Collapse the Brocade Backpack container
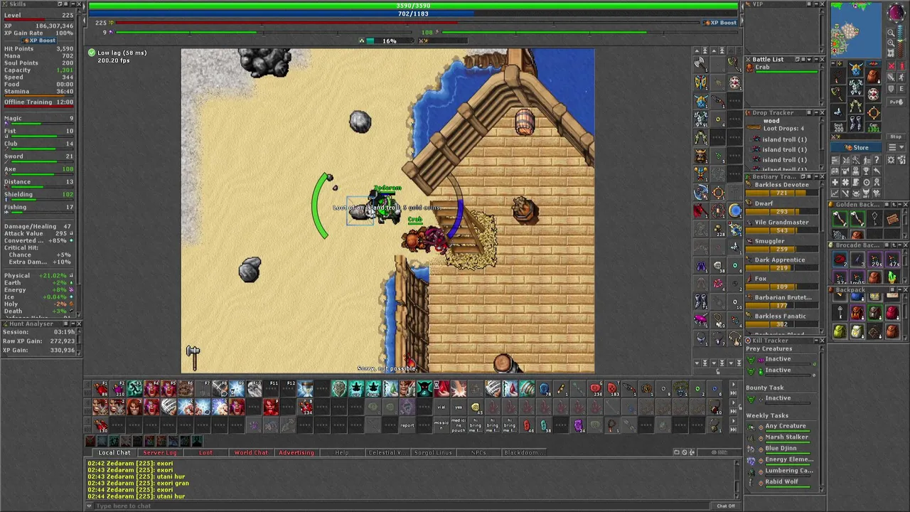The image size is (910, 512). point(900,245)
